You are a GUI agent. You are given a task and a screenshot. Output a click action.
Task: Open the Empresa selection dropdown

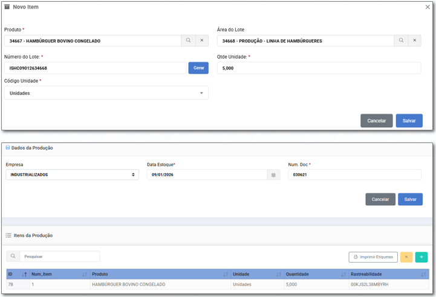pos(72,175)
